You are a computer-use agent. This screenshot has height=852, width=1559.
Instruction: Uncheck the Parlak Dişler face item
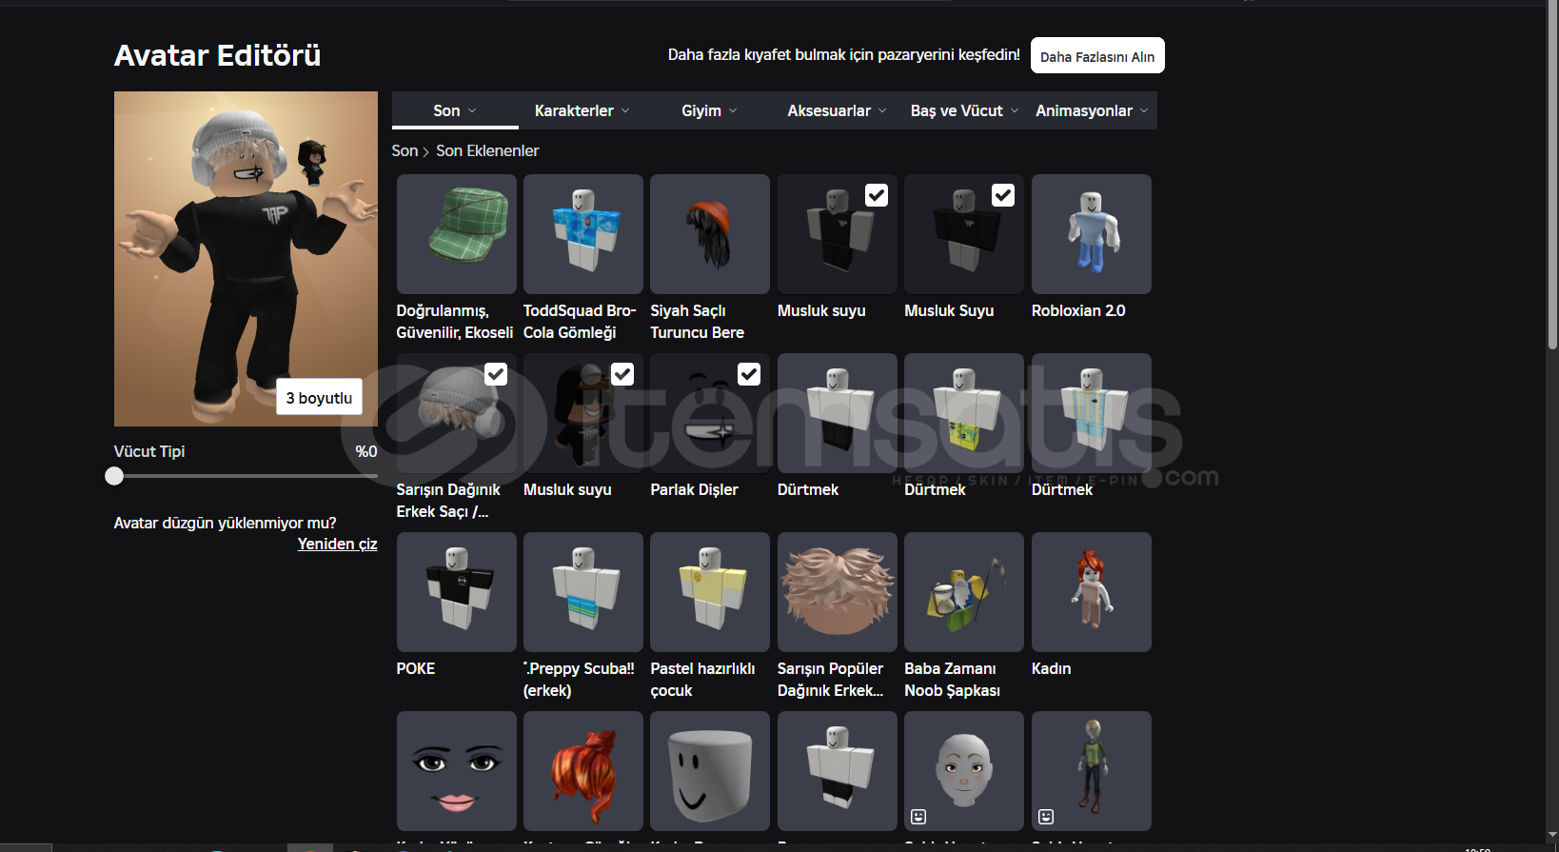point(749,374)
